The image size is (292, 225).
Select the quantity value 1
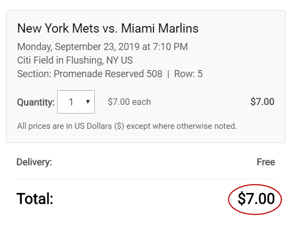point(71,102)
